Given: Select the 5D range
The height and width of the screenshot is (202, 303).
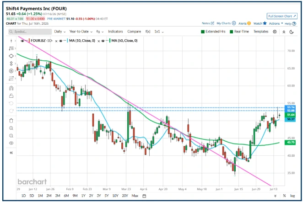Looking at the screenshot, I should 32,196.
